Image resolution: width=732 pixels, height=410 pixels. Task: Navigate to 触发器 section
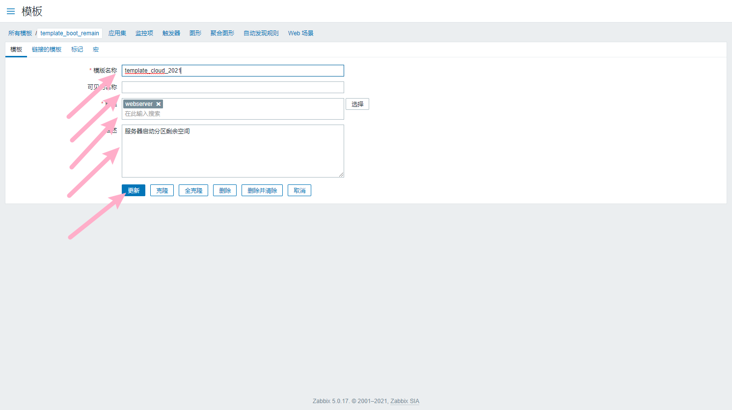(x=171, y=33)
